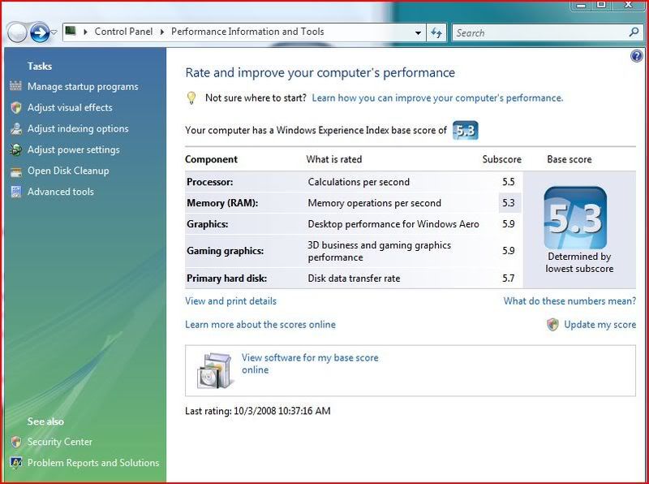Expand the arrow after Control Panel breadcrumb
649x484 pixels.
(x=161, y=32)
